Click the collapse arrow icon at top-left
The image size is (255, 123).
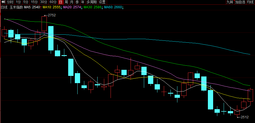pos(3,2)
